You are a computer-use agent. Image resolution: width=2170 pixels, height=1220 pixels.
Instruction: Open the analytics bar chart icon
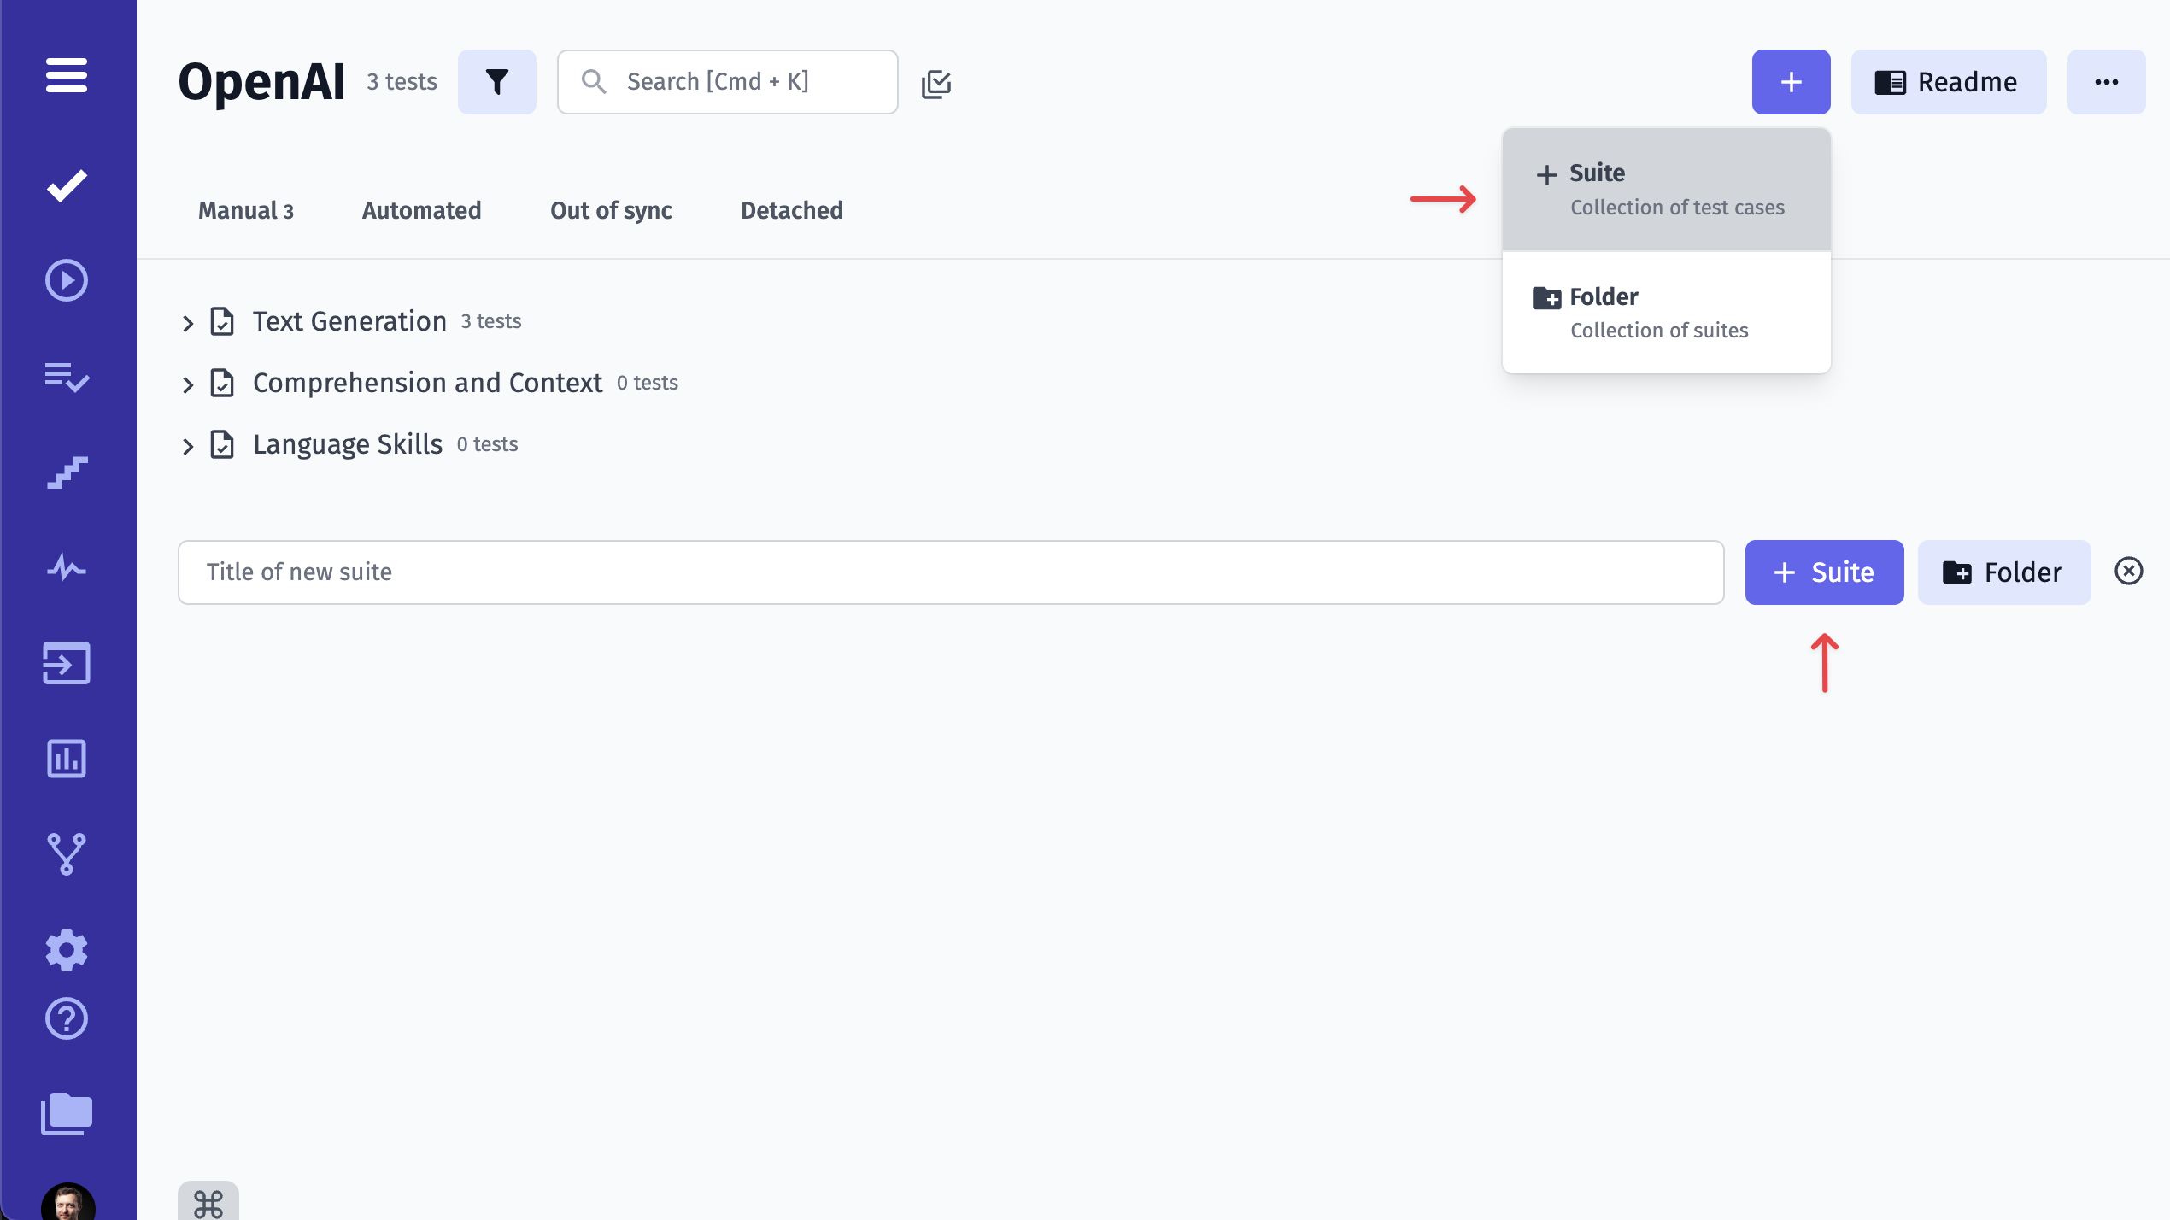point(66,759)
